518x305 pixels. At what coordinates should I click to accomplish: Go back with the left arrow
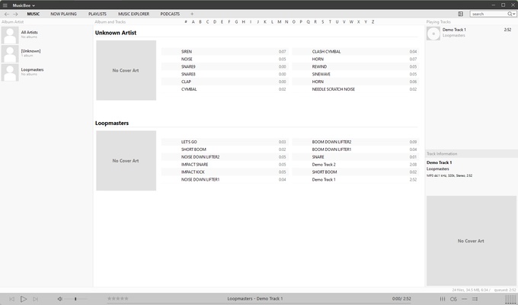coord(7,14)
